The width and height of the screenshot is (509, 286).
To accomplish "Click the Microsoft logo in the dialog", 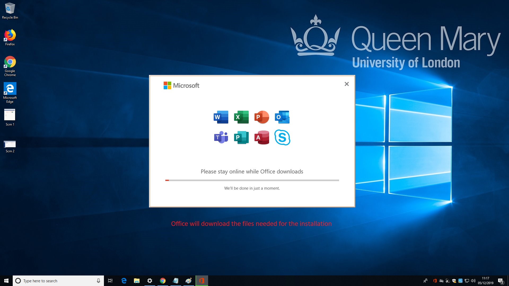I will point(181,86).
